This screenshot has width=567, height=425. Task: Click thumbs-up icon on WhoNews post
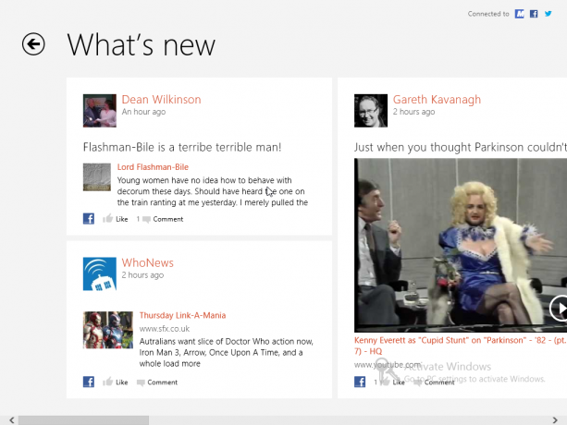[107, 382]
